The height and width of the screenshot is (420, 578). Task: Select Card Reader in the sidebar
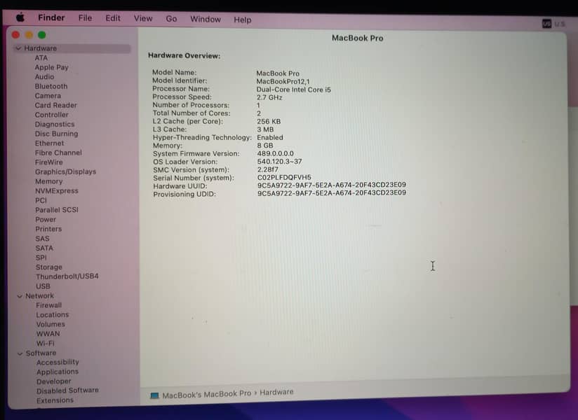click(x=56, y=105)
